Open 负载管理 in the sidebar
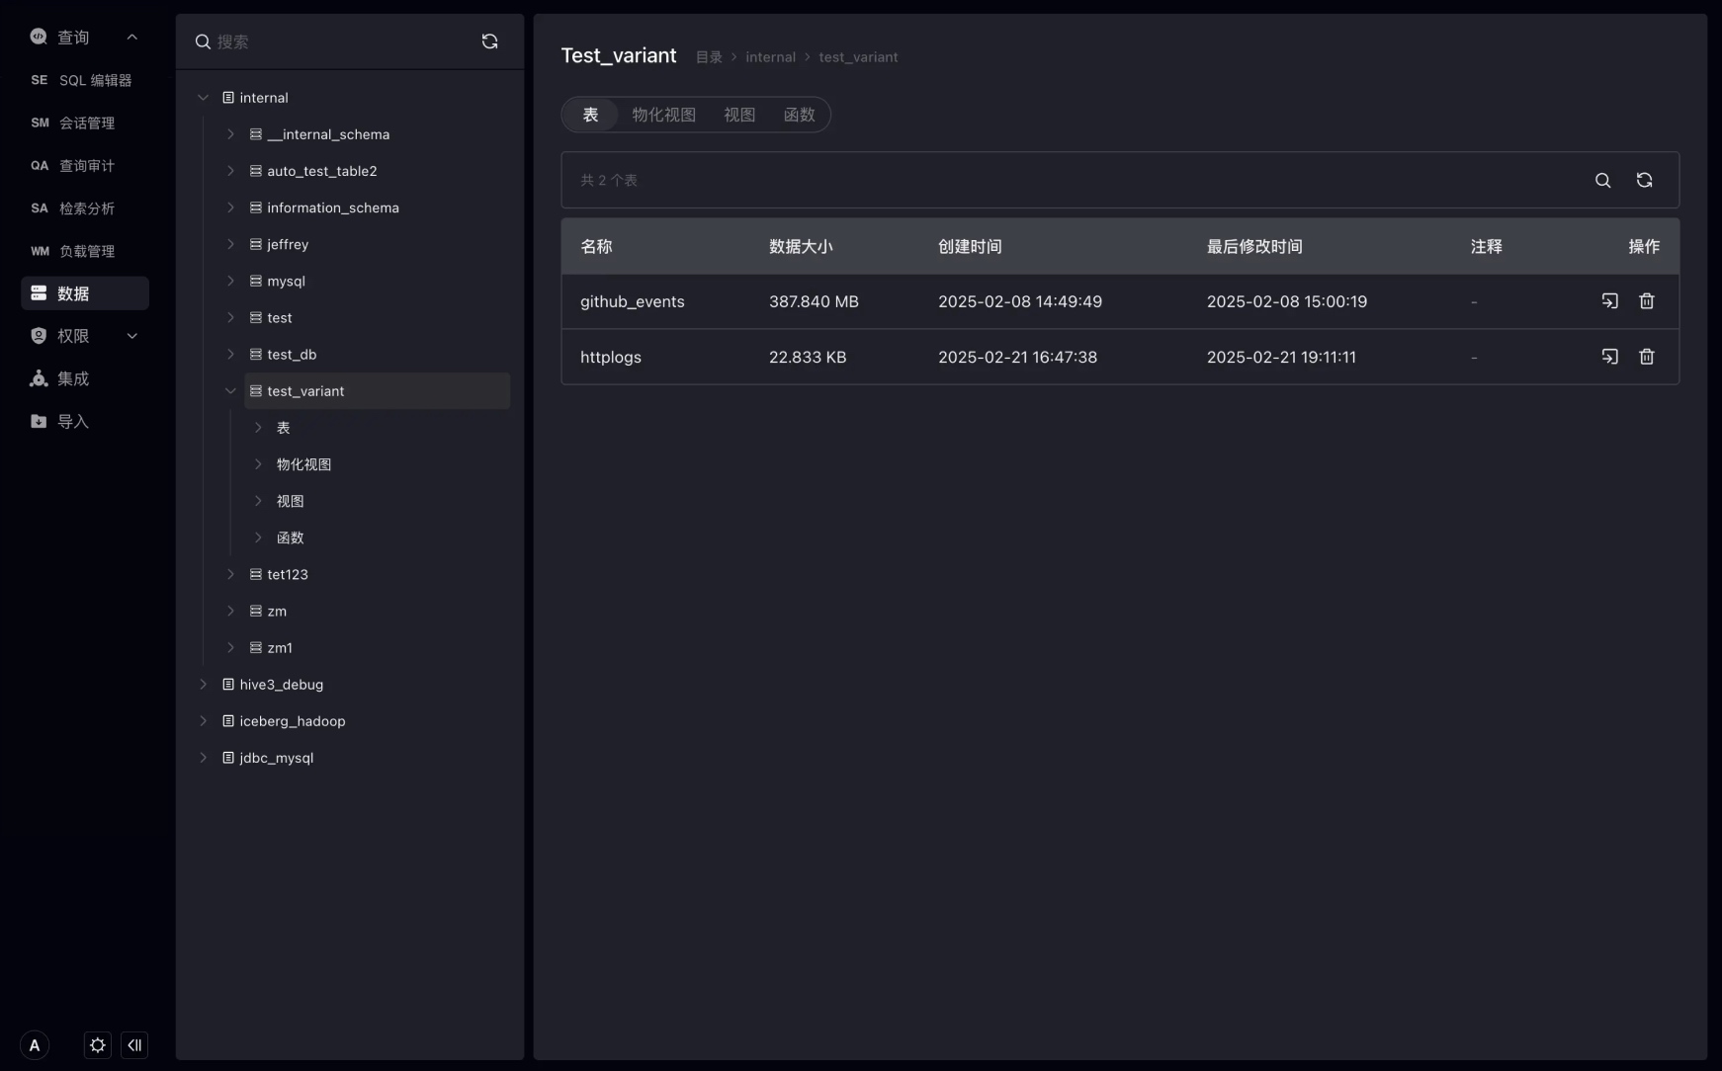The image size is (1722, 1071). [x=84, y=251]
